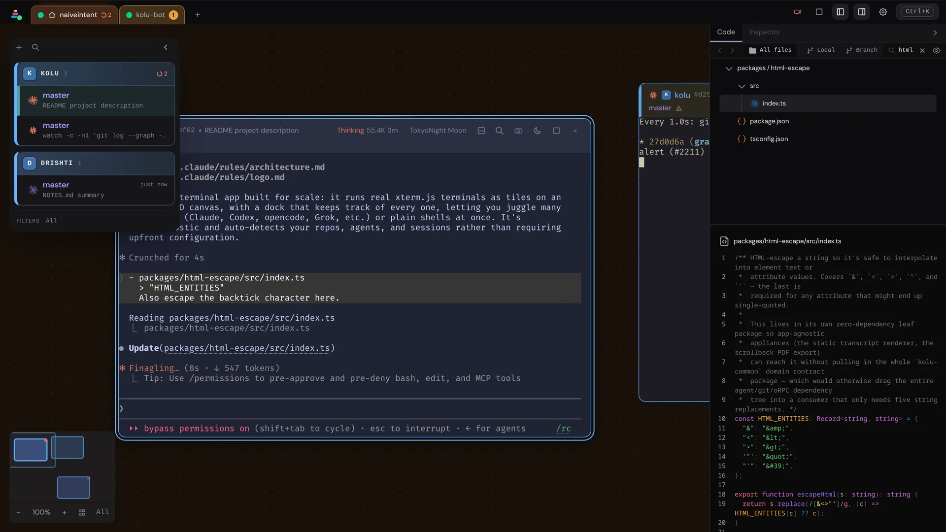Viewport: 946px width, 532px height.
Task: Toggle the eye visibility icon in code toolbar
Action: (x=937, y=50)
